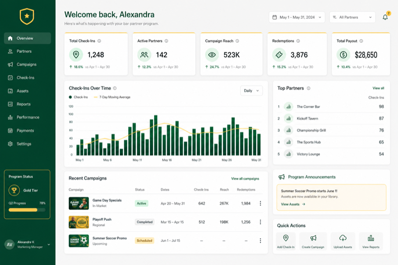The height and width of the screenshot is (265, 398).
Task: Click the Add Check-In pin icon
Action: 286,238
